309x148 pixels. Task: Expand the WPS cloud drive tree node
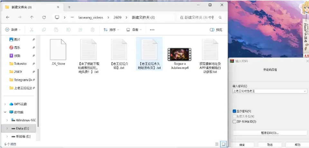click(5, 104)
